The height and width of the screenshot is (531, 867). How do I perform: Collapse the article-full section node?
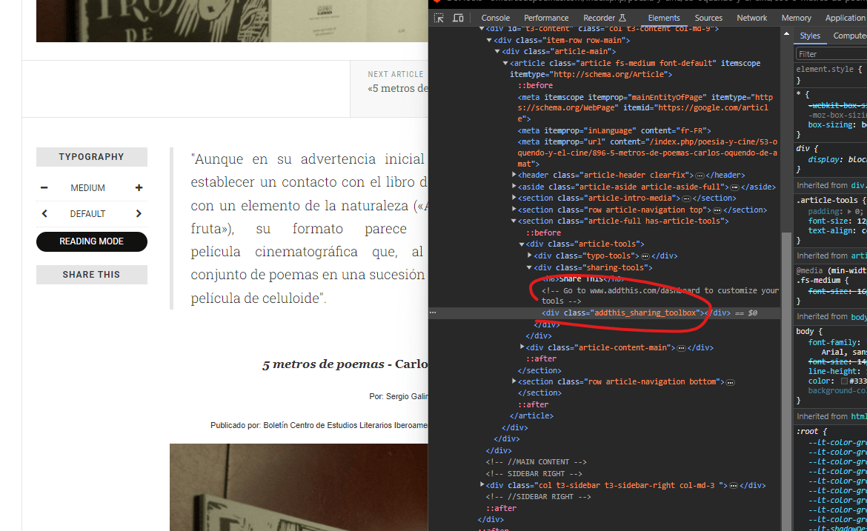click(514, 221)
